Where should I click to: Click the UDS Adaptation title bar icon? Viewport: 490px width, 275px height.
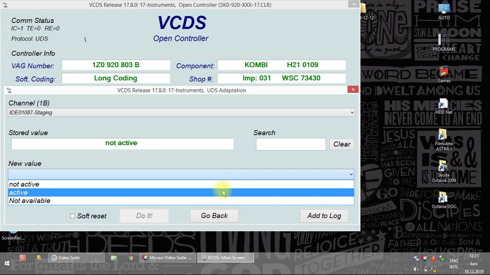pyautogui.click(x=9, y=91)
